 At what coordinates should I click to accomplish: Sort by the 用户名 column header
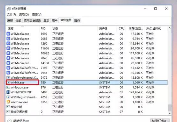pos(107,28)
